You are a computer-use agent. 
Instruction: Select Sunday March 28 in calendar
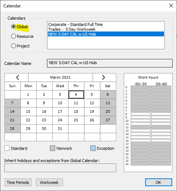coord(13,128)
